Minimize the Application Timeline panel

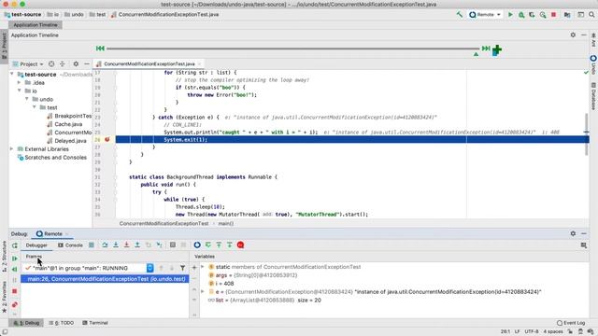[583, 35]
